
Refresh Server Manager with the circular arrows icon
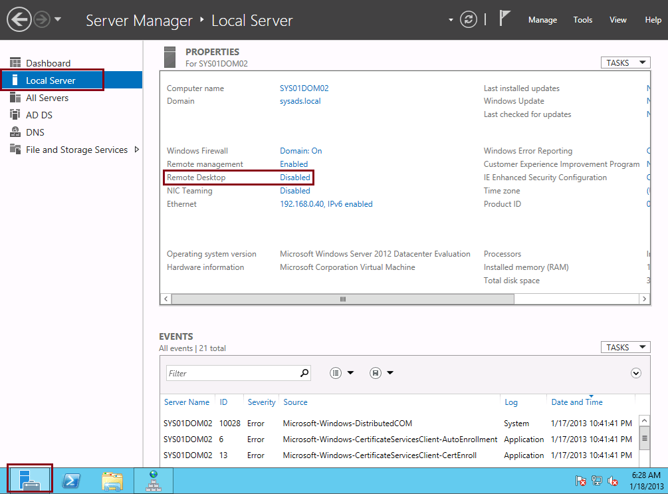468,19
